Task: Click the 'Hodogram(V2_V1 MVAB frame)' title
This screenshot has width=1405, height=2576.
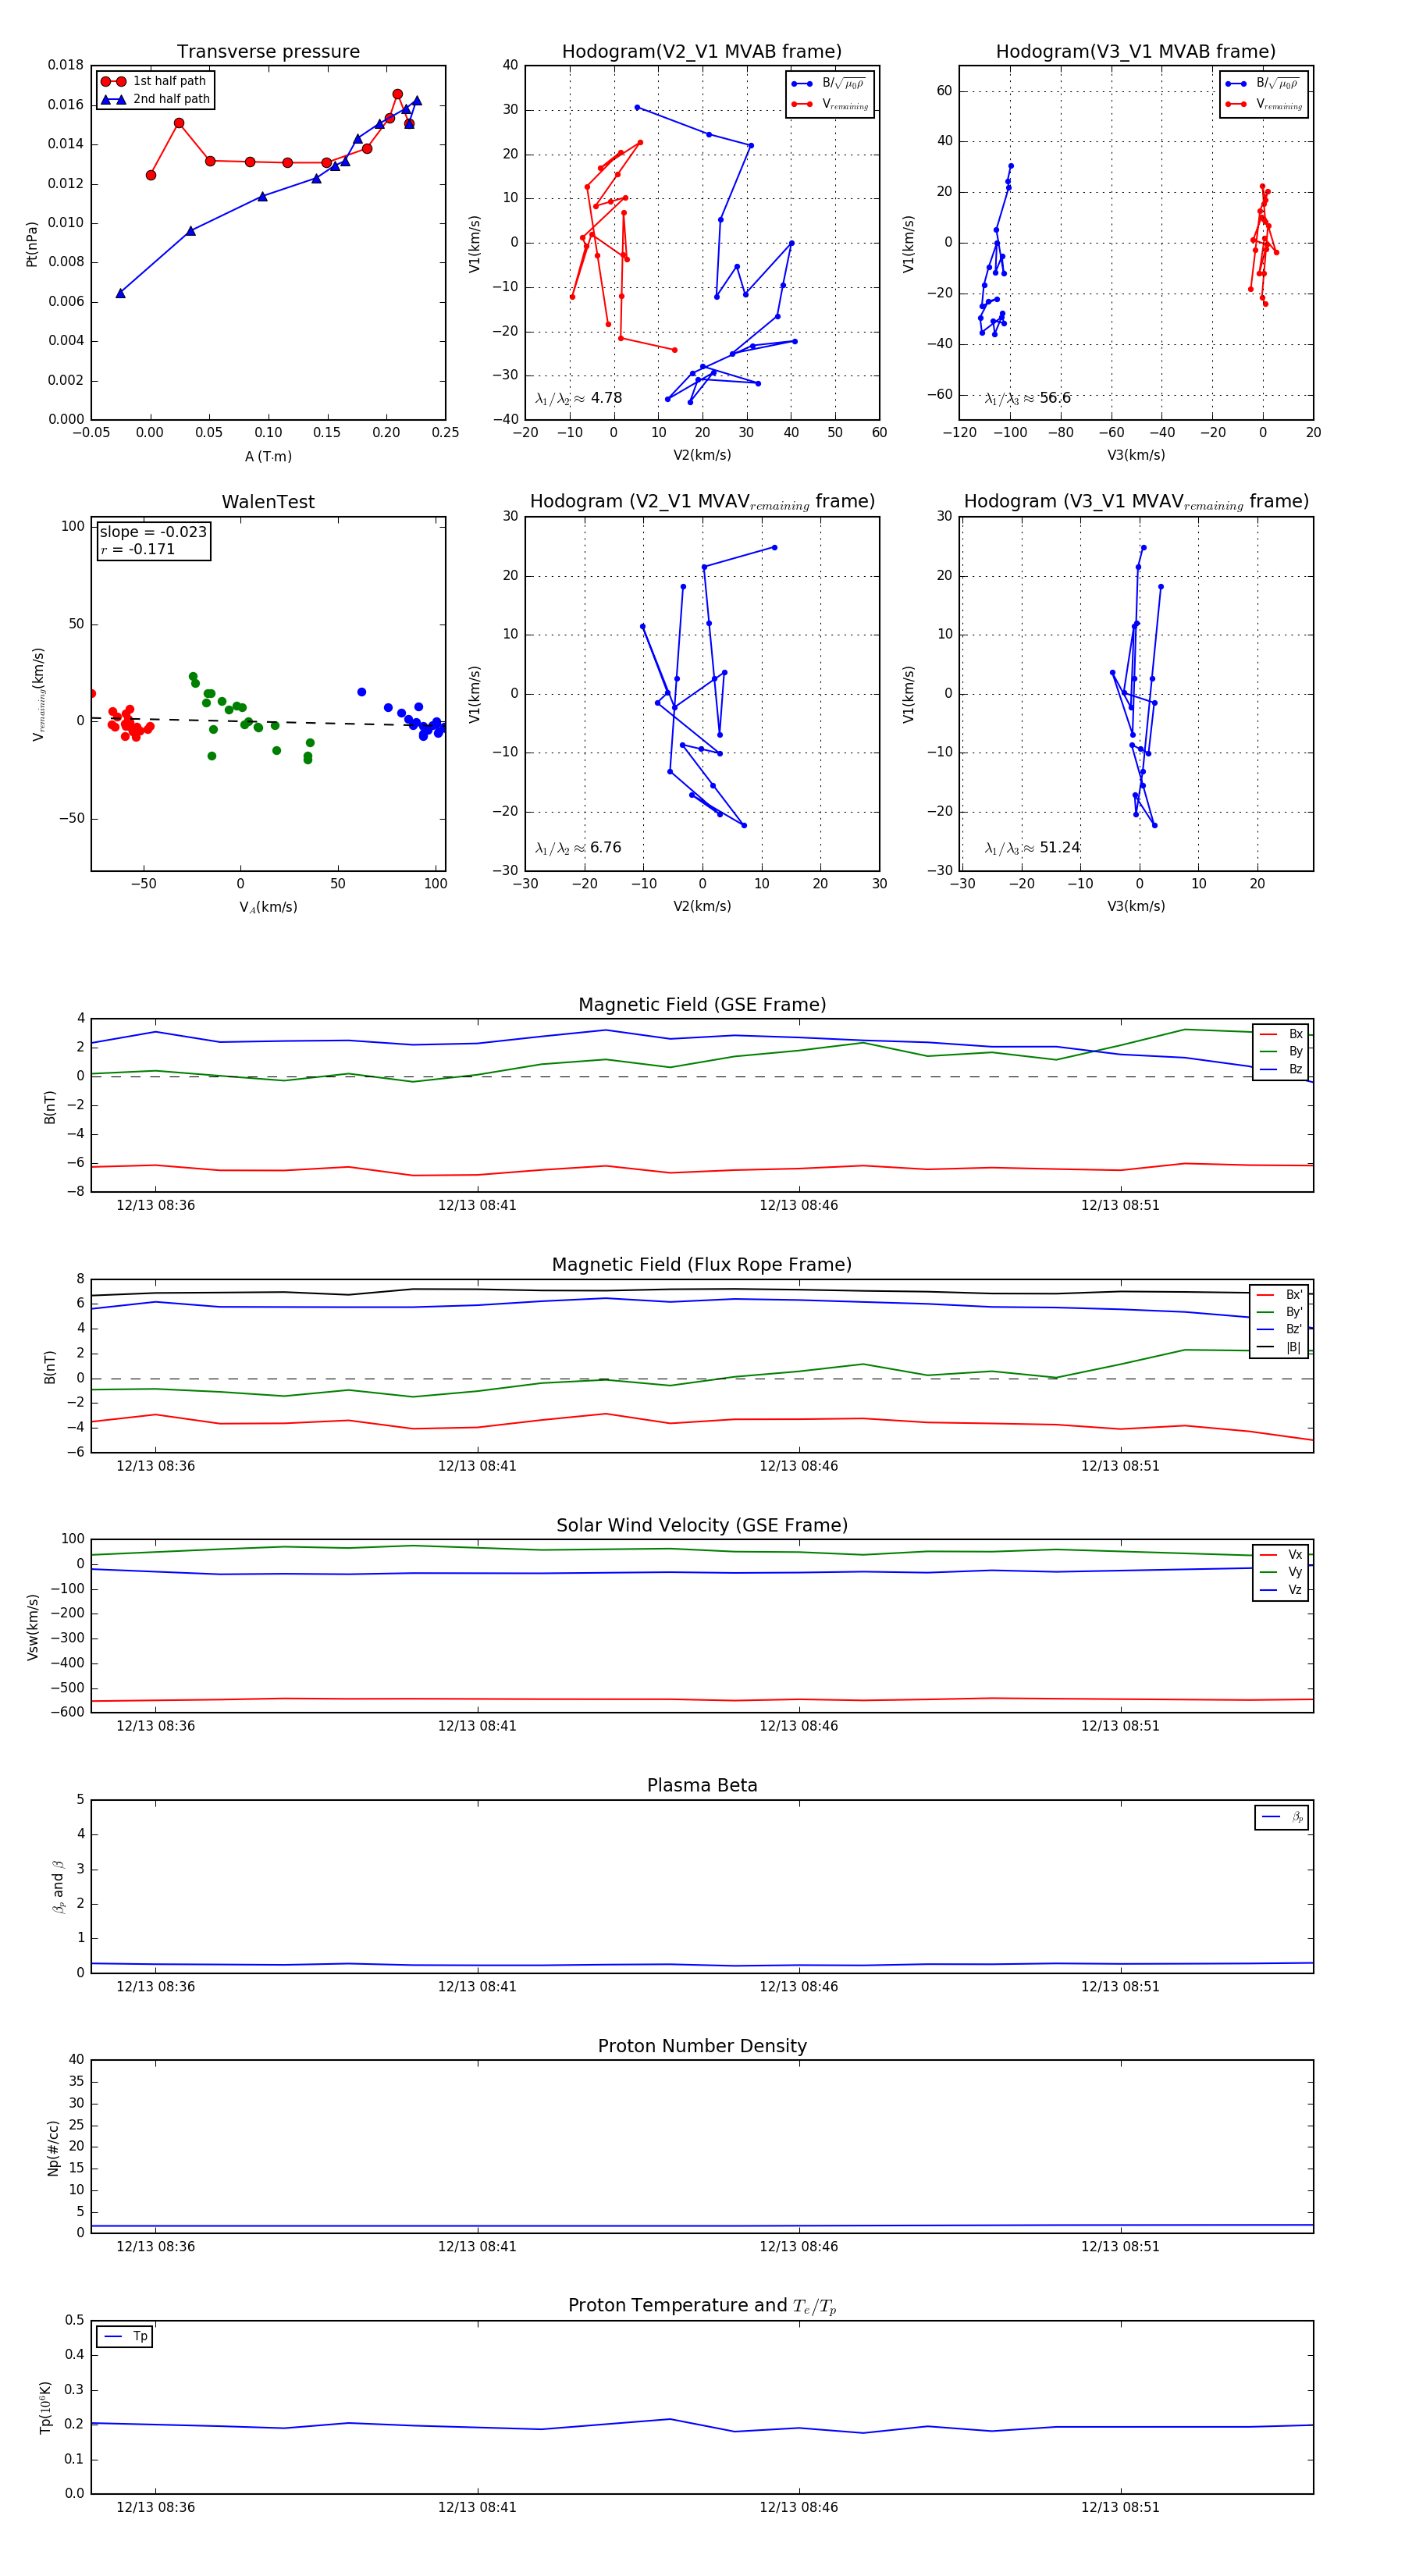Action: (702, 52)
